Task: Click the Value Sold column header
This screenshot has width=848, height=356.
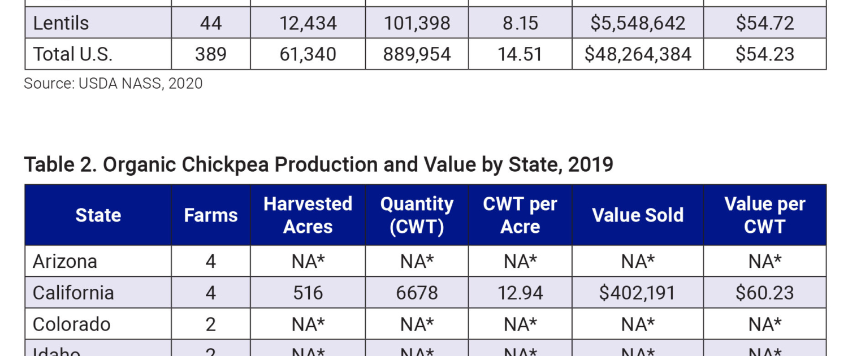Action: tap(638, 215)
